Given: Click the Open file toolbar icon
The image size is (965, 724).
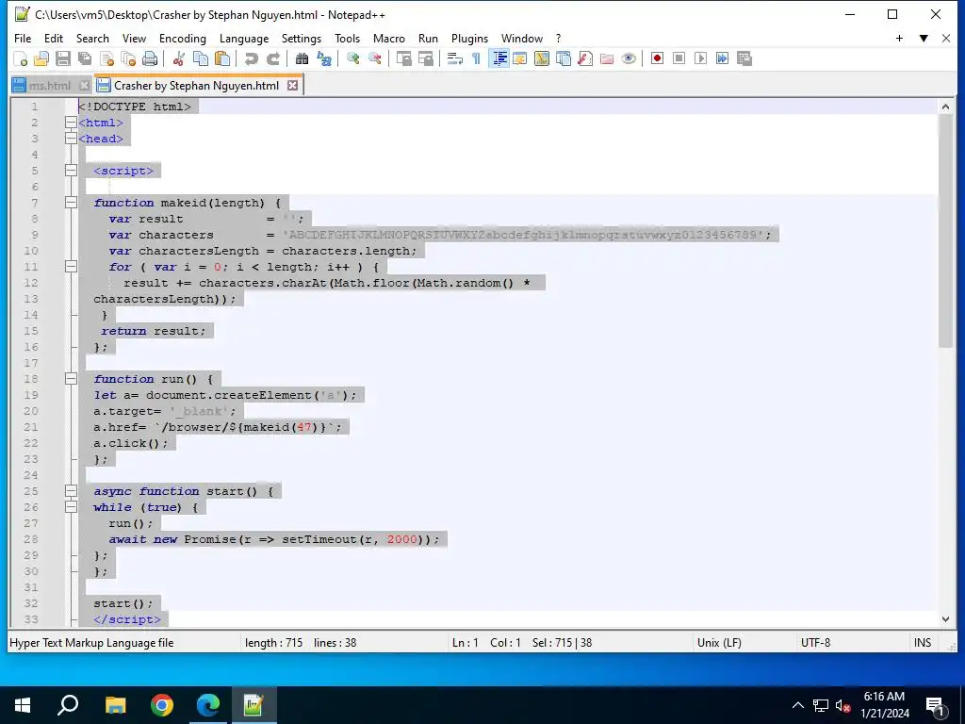Looking at the screenshot, I should 41,58.
